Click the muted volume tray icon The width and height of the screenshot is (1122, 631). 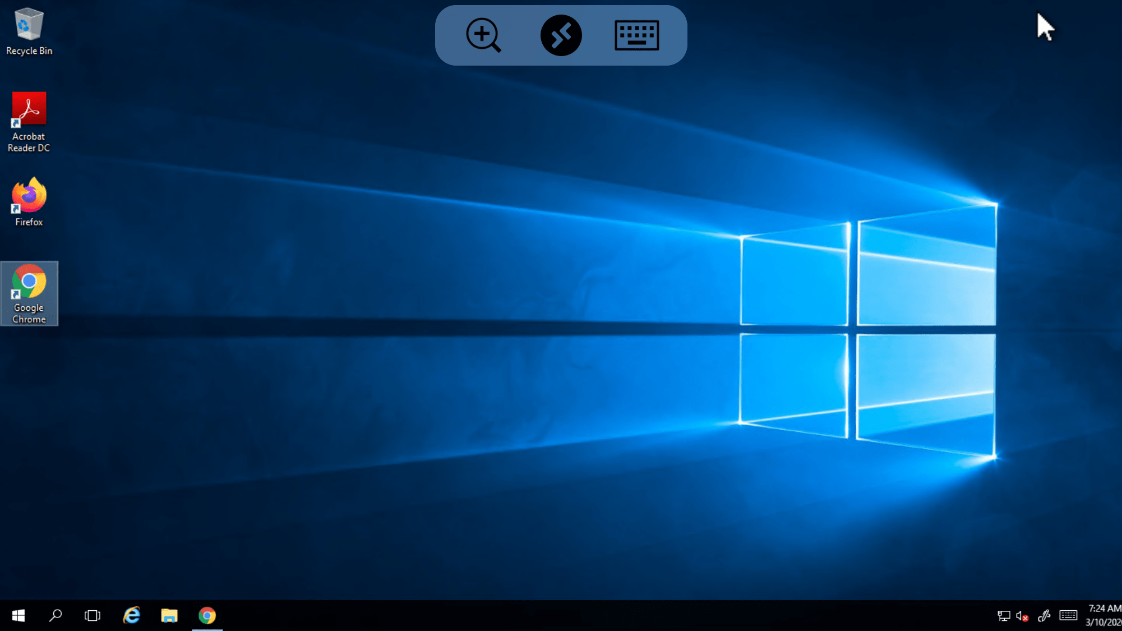pos(1022,616)
